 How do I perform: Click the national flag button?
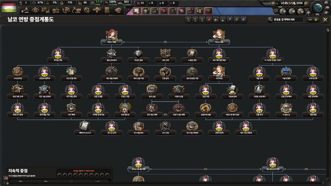[x=9, y=7]
